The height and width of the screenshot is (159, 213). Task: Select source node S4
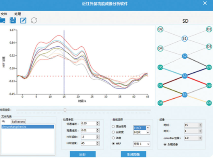tap(185, 95)
